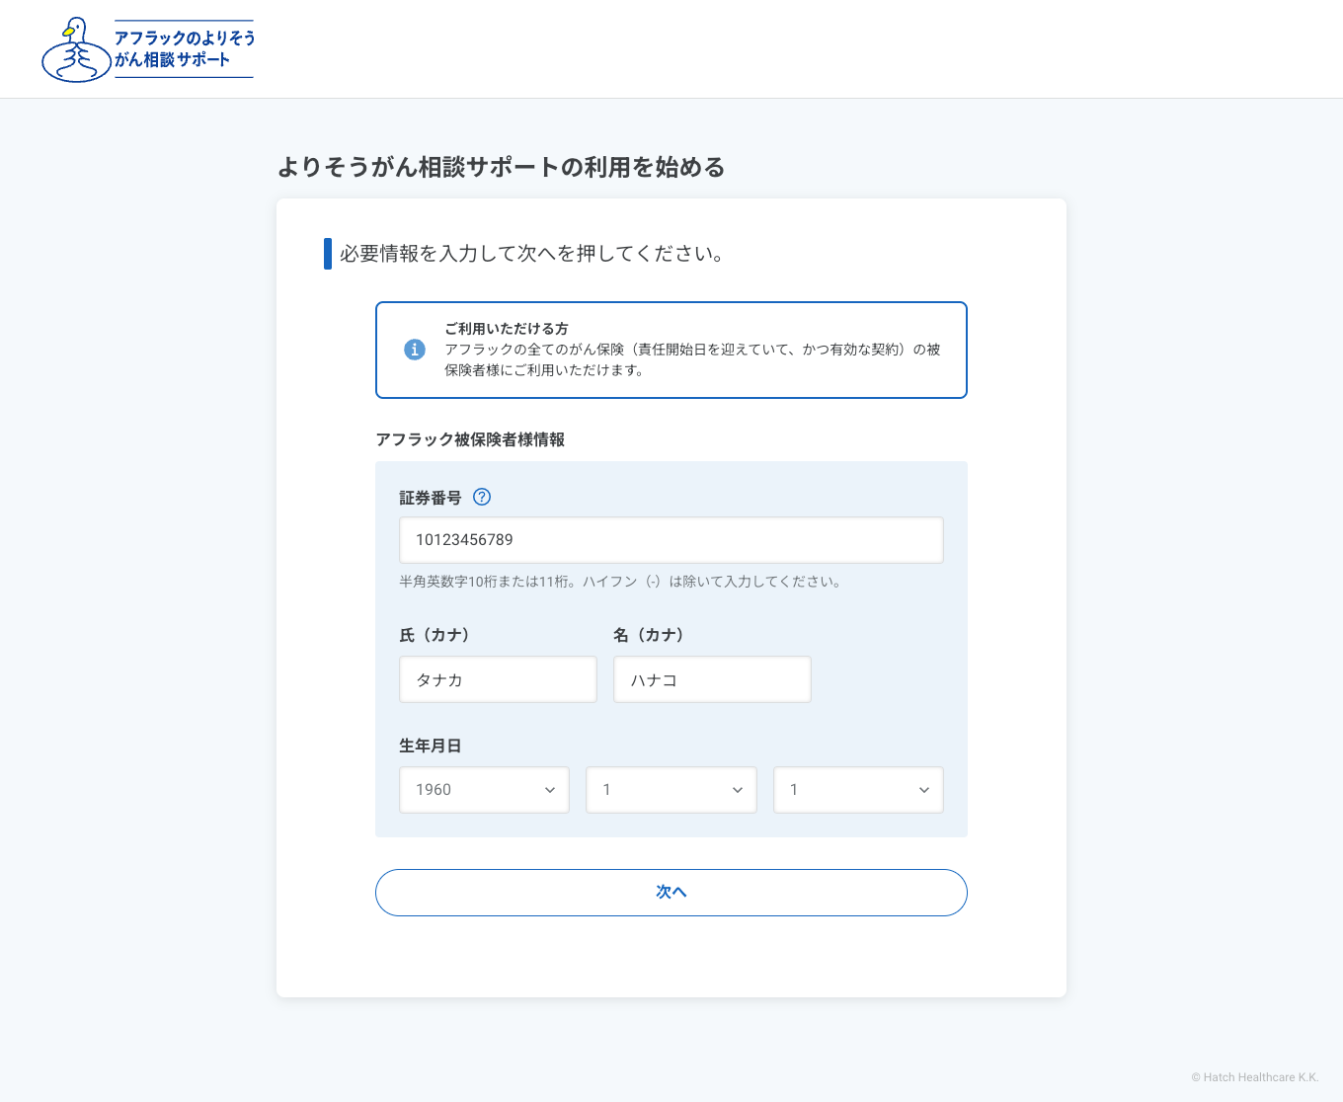Click the hint text about 半角英数字10桁
This screenshot has height=1102, width=1343.
coord(620,582)
